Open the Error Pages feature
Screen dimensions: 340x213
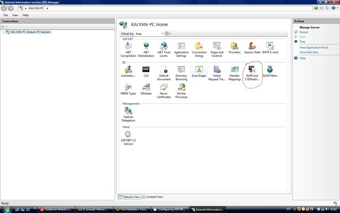199,71
